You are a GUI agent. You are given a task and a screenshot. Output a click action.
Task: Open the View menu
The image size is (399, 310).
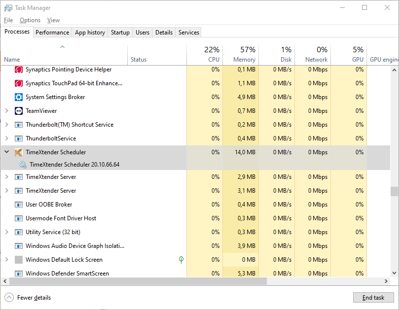click(53, 20)
